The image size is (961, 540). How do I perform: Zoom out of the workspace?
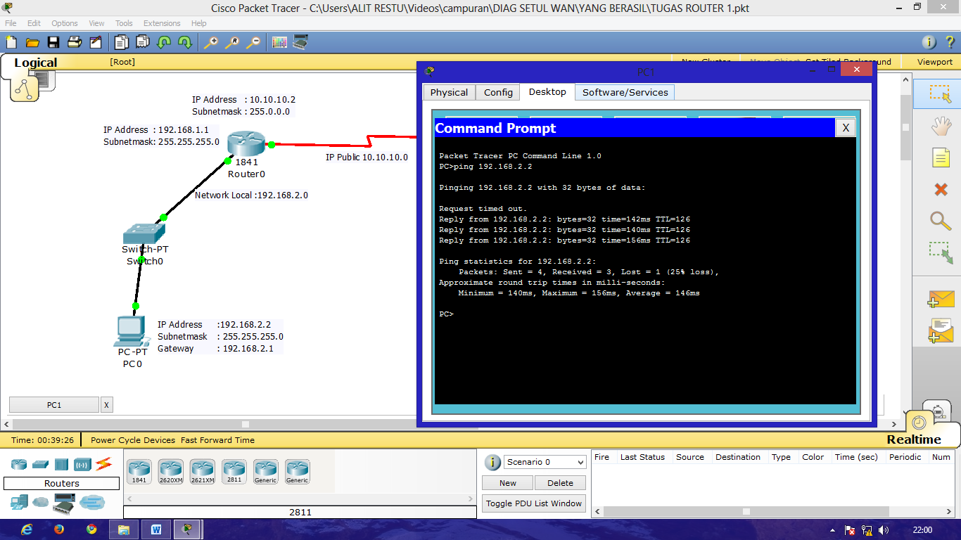click(253, 42)
